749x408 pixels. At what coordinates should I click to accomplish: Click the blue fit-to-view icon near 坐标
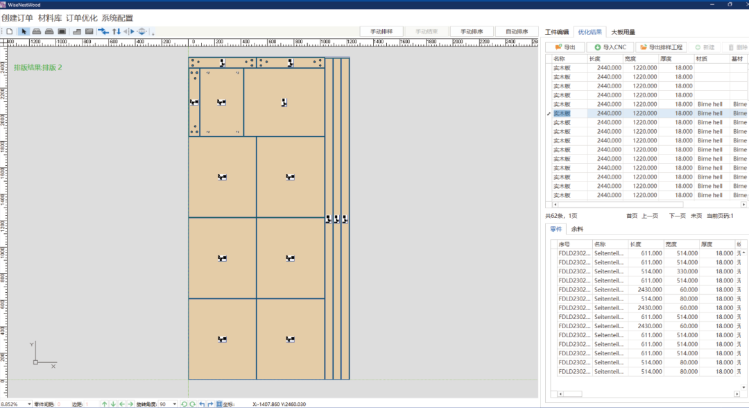click(219, 404)
